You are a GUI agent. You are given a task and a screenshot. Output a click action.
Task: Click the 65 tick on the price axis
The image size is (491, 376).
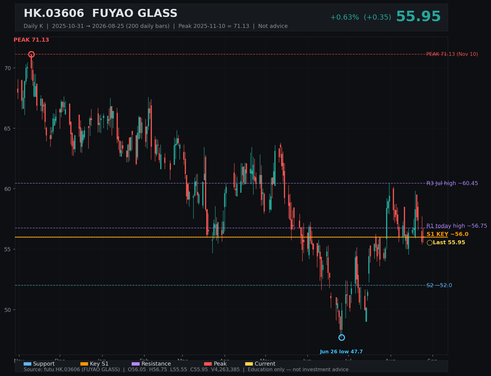pos(7,128)
